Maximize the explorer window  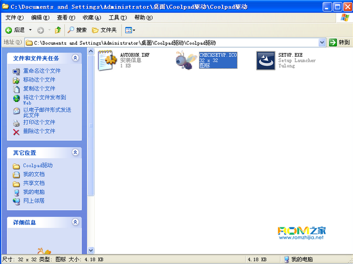[337, 7]
